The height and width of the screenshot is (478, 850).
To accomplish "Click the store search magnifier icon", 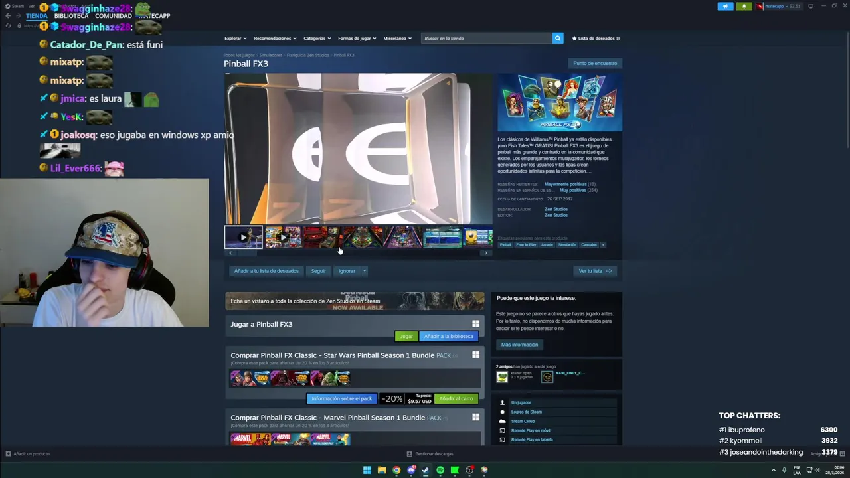I will click(x=558, y=39).
